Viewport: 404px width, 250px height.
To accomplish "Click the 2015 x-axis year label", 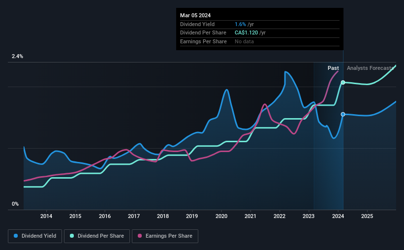I will (75, 216).
